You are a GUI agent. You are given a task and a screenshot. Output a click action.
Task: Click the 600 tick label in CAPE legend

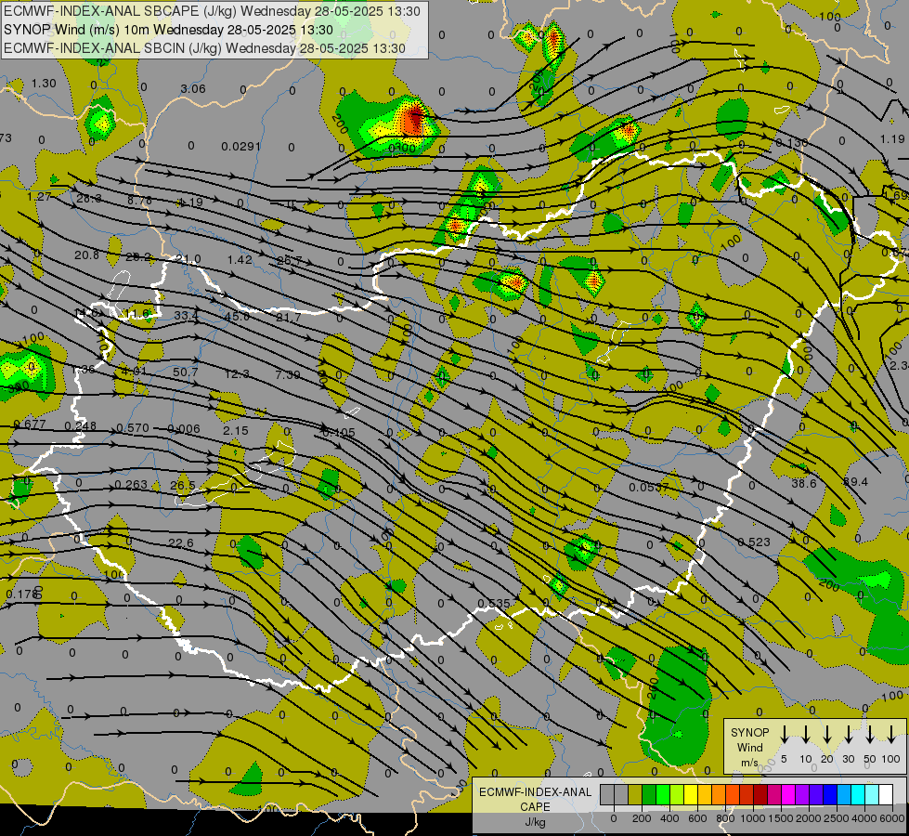pyautogui.click(x=697, y=818)
